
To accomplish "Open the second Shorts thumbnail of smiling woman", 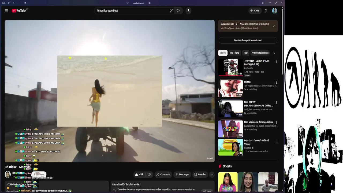I will [x=248, y=182].
